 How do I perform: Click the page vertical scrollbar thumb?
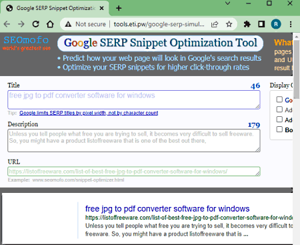(296, 69)
